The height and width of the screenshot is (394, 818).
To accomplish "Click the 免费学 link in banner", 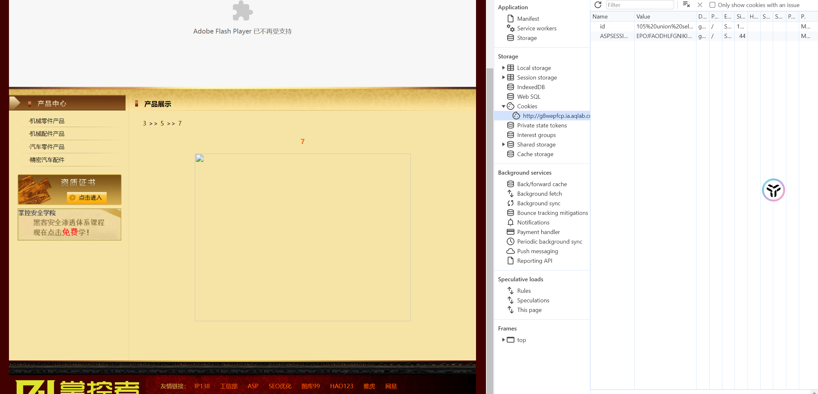I will [x=75, y=232].
